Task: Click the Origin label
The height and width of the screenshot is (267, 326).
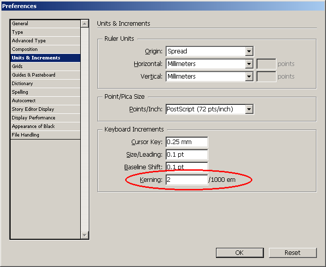Action: (x=153, y=51)
